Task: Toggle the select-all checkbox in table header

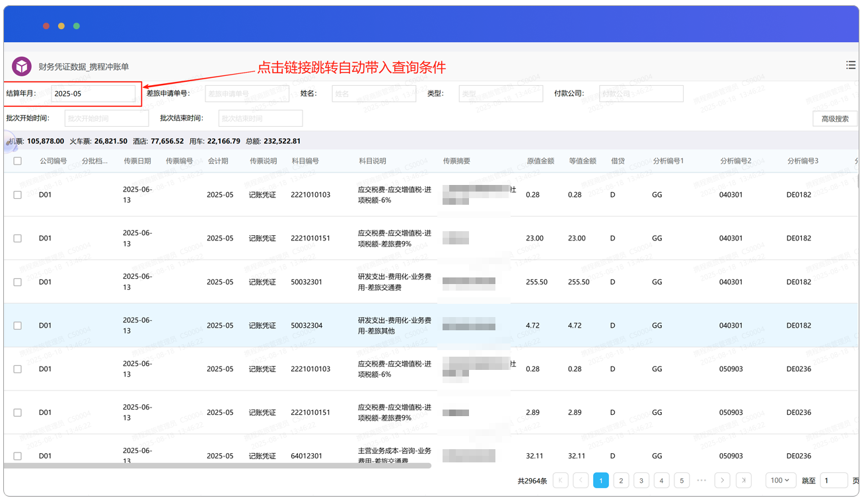Action: click(18, 161)
